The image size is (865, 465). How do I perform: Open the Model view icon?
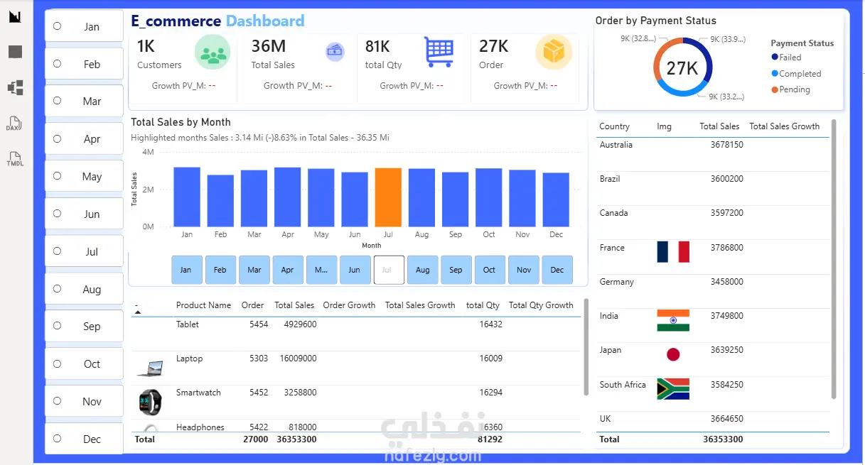[x=15, y=88]
